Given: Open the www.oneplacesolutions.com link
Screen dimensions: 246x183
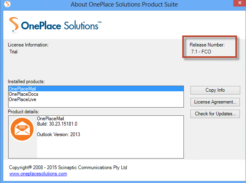Looking at the screenshot, I should 38,174.
